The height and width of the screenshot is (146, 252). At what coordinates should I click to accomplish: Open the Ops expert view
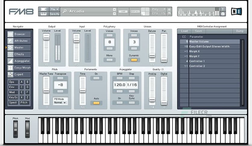pyautogui.click(x=13, y=82)
